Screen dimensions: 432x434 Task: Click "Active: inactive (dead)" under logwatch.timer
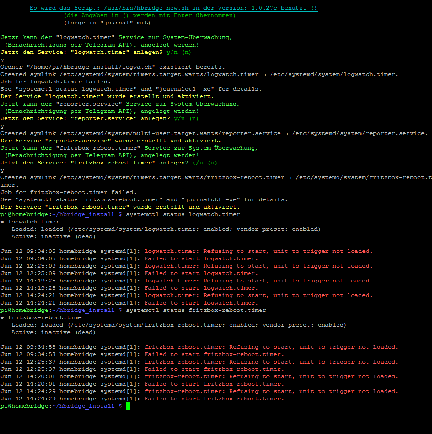pyautogui.click(x=53, y=236)
